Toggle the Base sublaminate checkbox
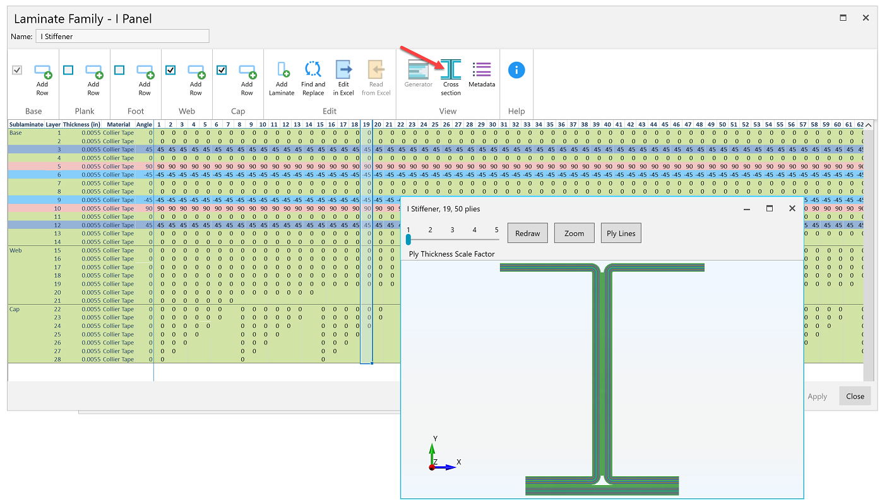 coord(17,70)
